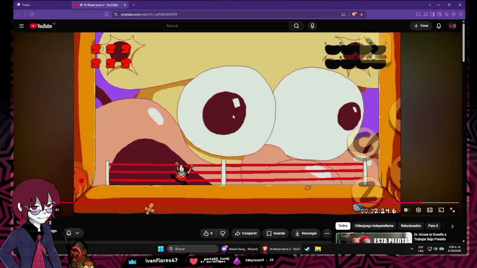Open the volume system tray icon

435,249
